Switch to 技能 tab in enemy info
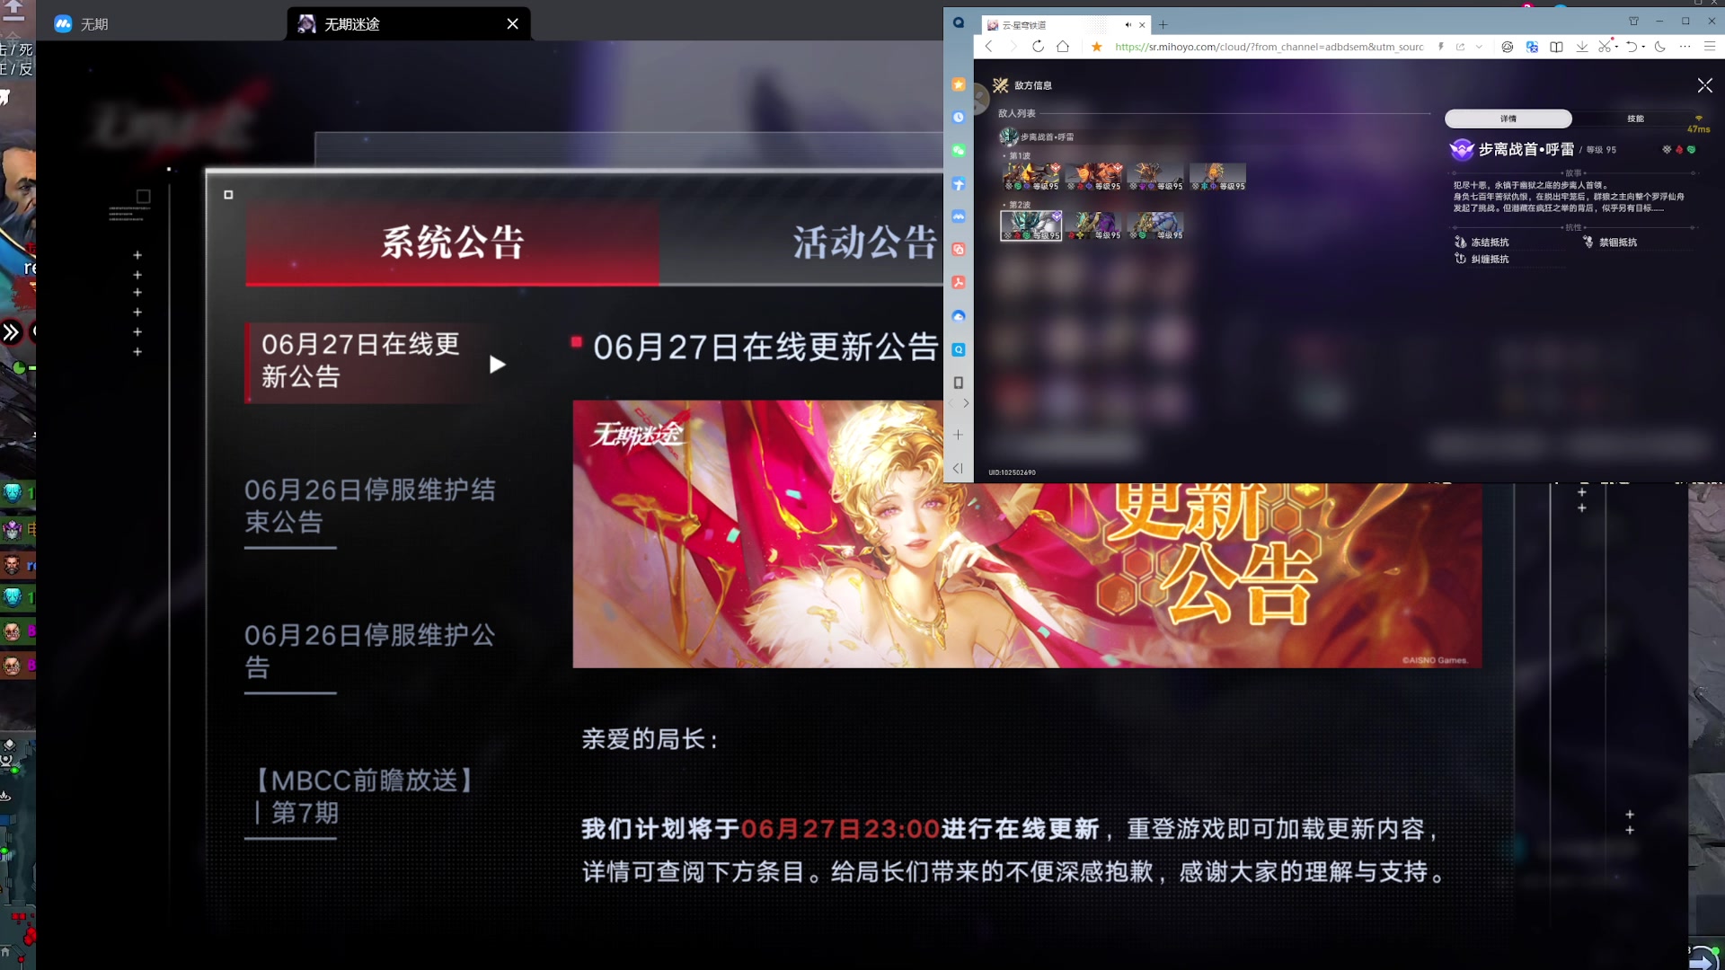 [x=1635, y=119]
